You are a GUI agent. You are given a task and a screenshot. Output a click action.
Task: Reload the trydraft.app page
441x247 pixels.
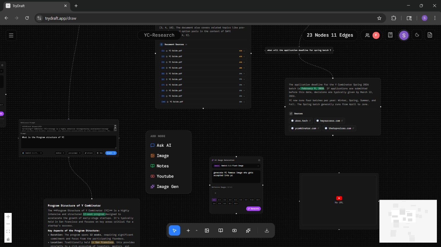(27, 18)
